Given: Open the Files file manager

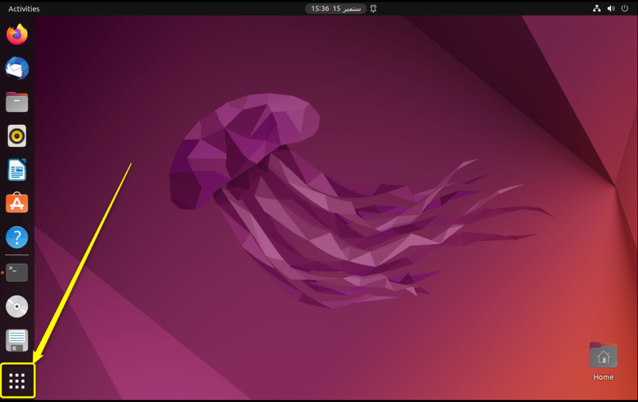Looking at the screenshot, I should (16, 102).
